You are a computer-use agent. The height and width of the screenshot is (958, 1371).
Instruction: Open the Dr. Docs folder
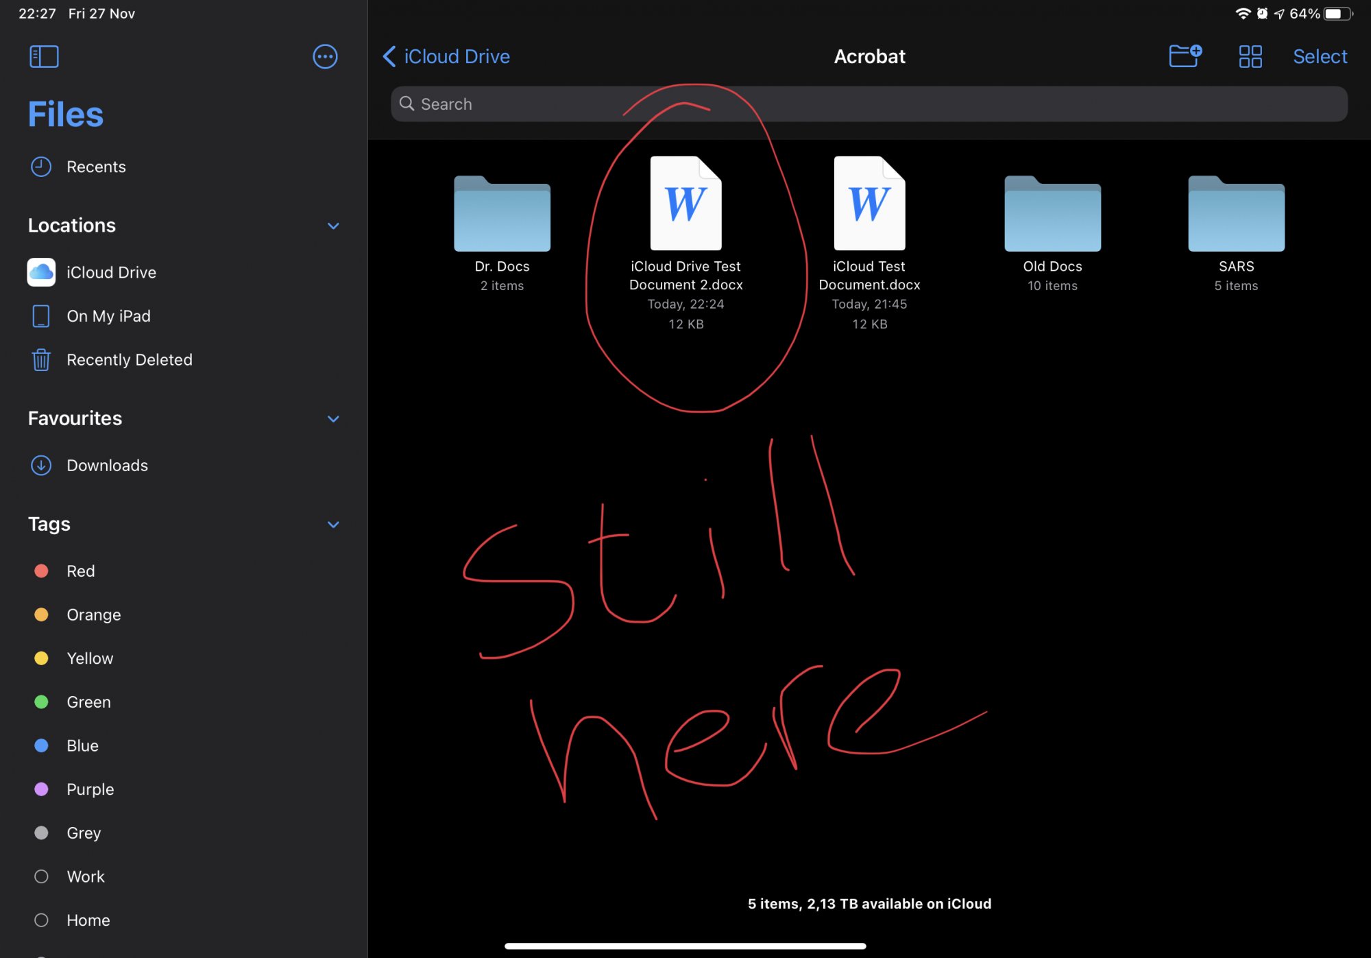point(502,216)
